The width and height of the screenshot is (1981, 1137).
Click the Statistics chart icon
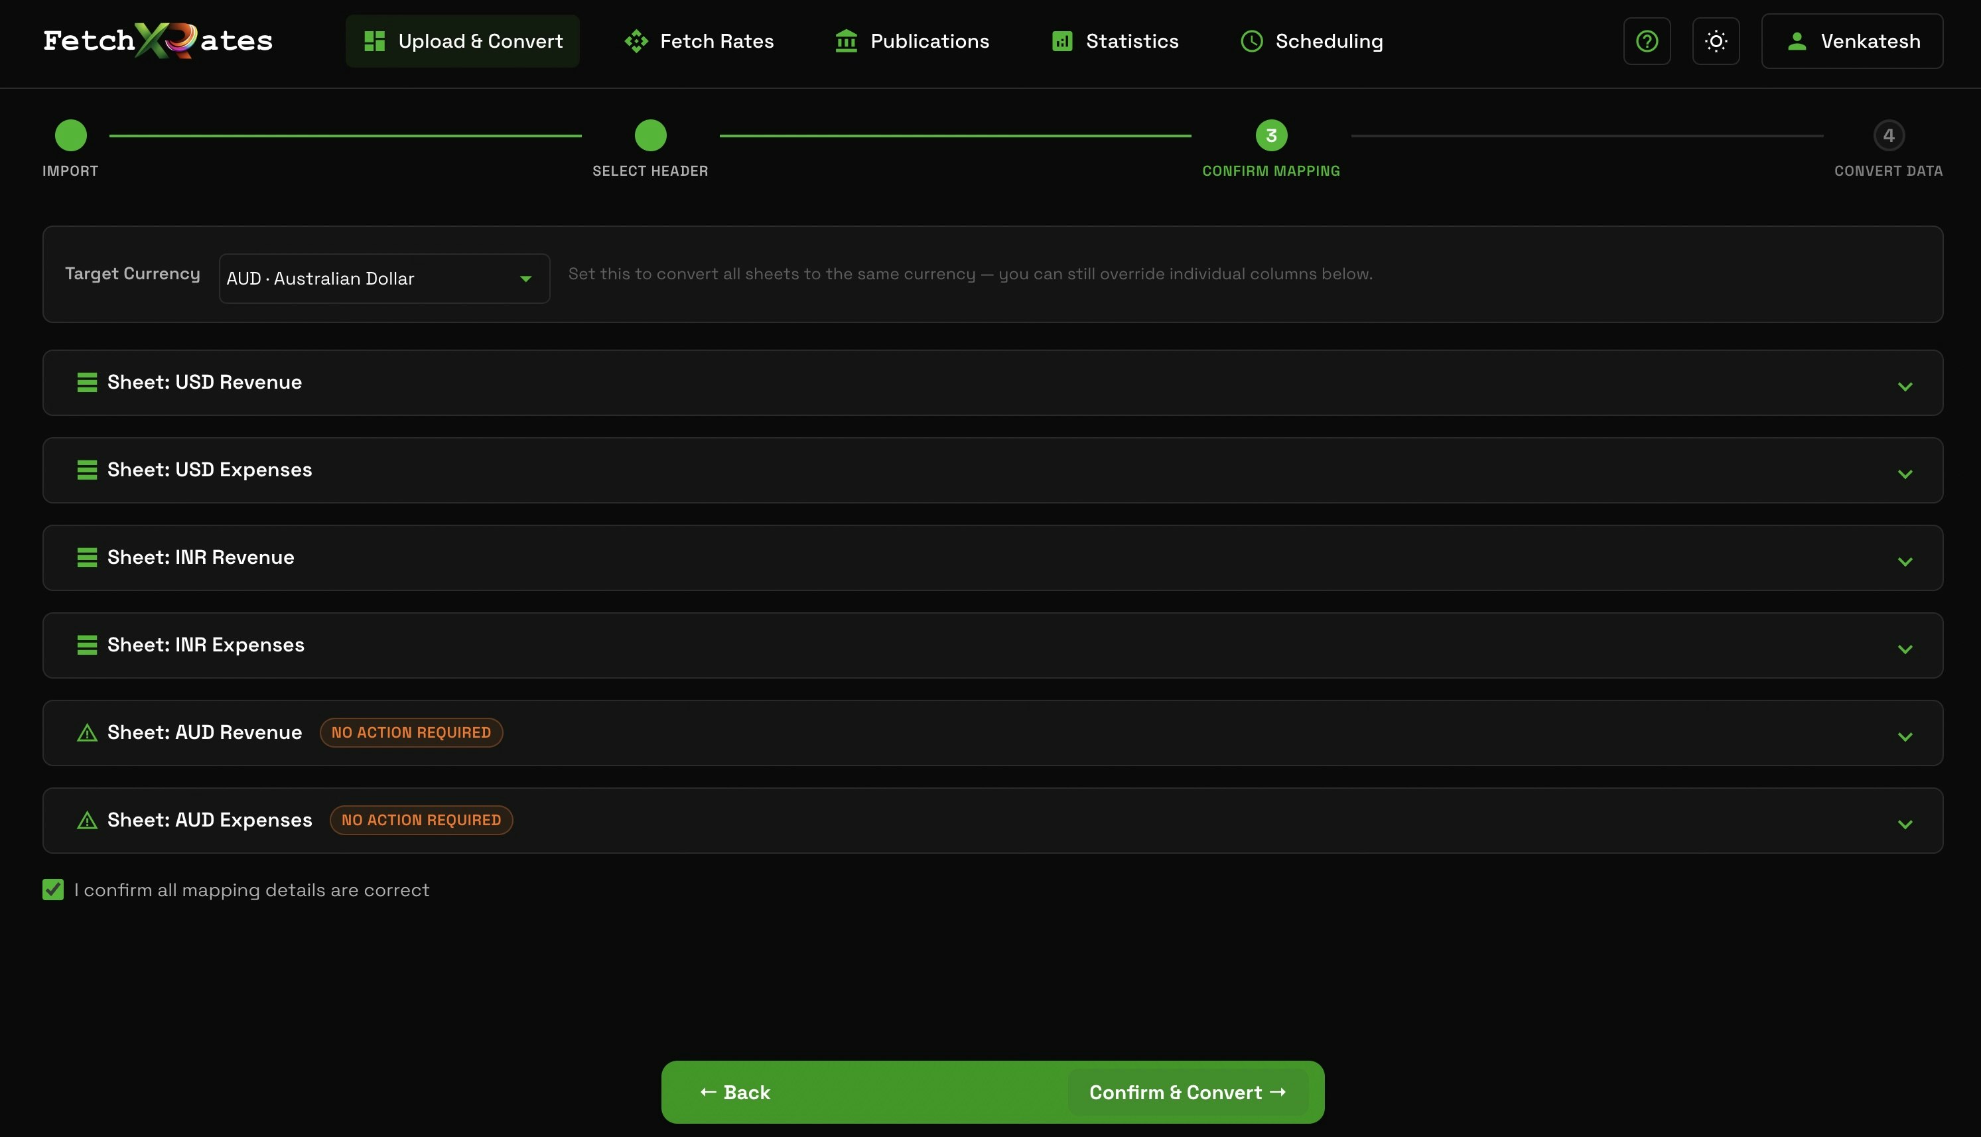click(1062, 40)
